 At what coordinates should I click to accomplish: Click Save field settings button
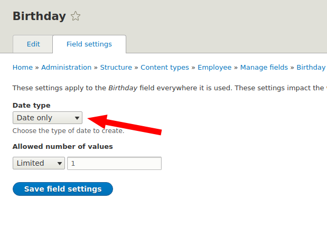tap(63, 189)
